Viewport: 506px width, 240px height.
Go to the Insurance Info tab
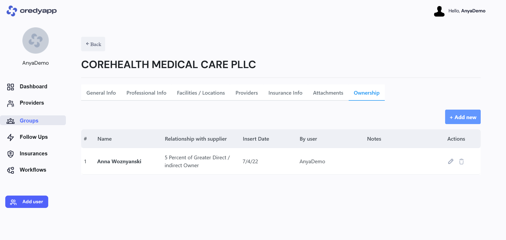[x=285, y=93]
